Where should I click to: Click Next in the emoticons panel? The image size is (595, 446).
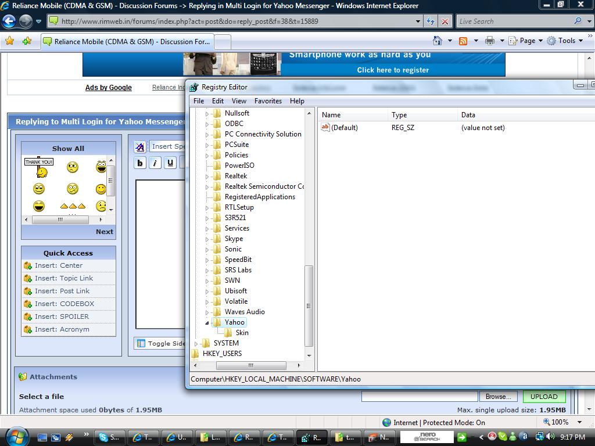[105, 232]
